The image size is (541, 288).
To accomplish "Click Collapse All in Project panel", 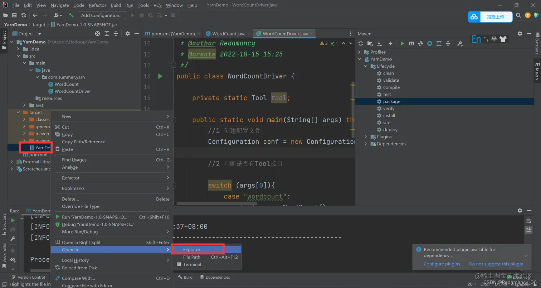I will pyautogui.click(x=116, y=34).
